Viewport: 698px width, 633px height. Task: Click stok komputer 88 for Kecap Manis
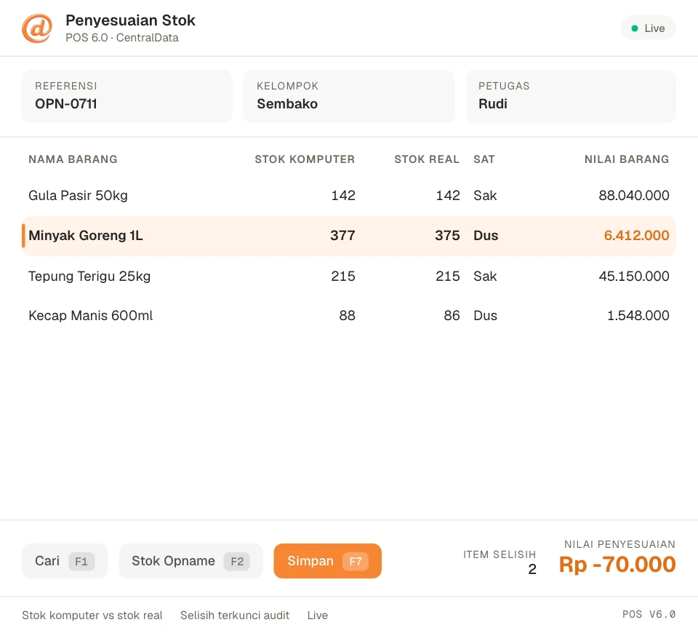(348, 315)
